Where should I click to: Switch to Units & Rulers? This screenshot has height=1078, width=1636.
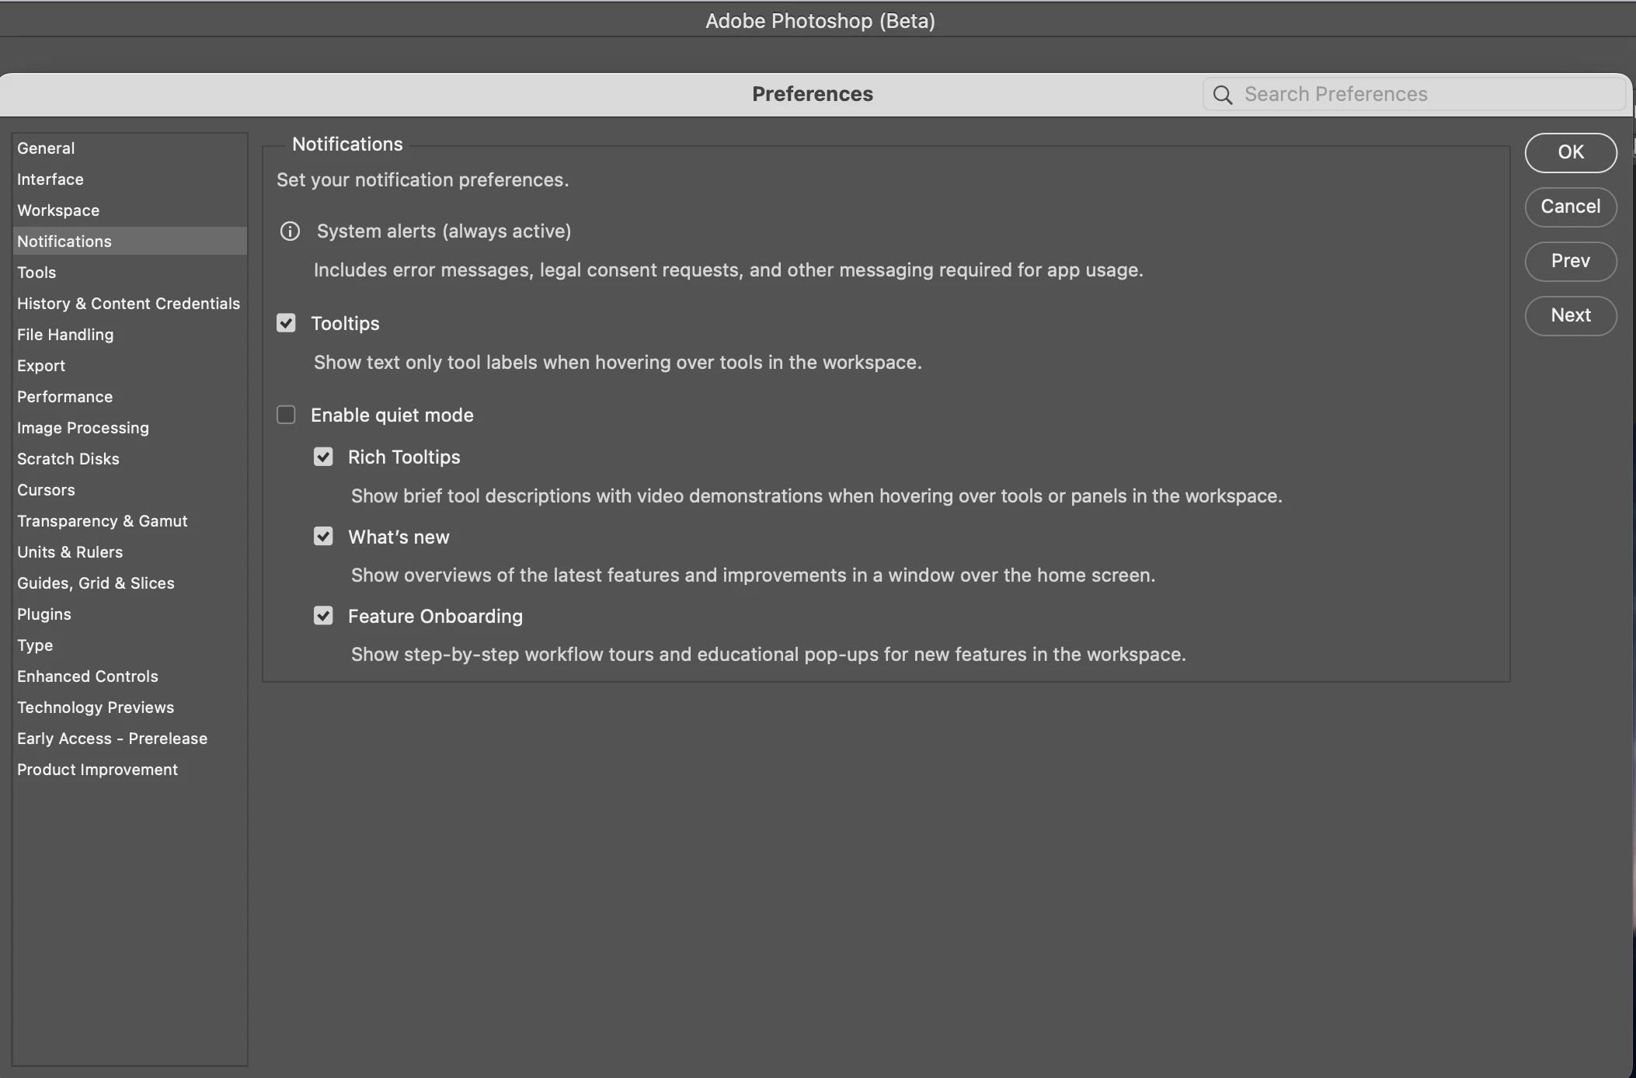click(x=130, y=552)
